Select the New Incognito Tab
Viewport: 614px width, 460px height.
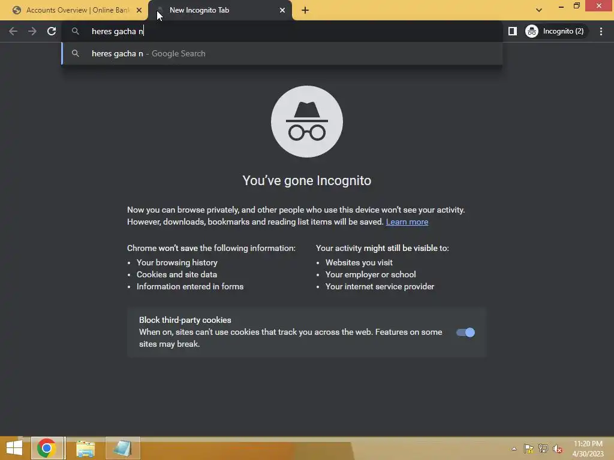coord(220,10)
